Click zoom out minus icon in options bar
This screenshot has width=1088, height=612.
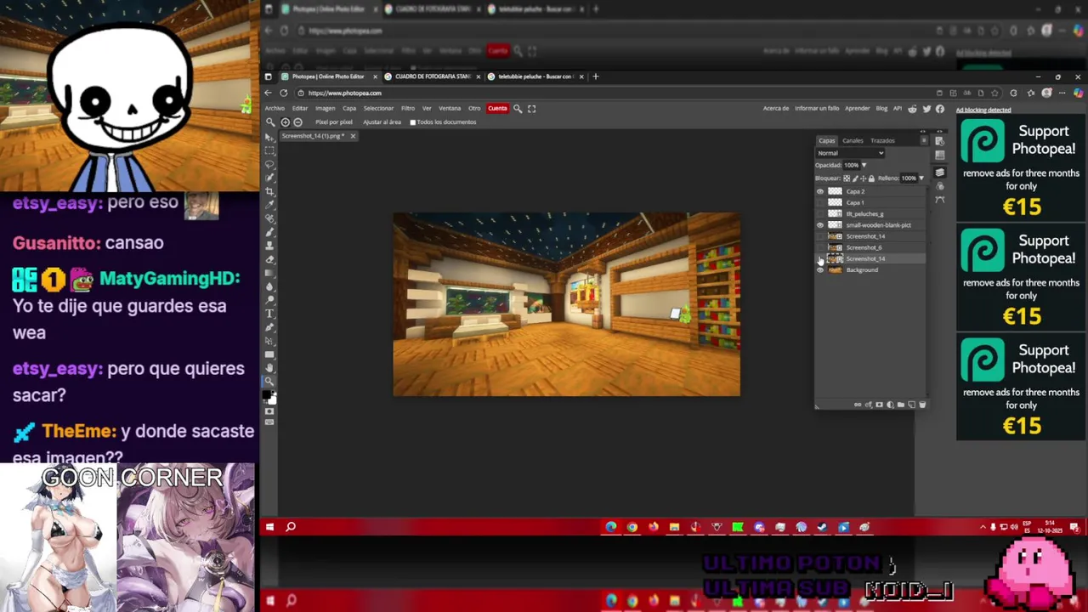coord(297,122)
